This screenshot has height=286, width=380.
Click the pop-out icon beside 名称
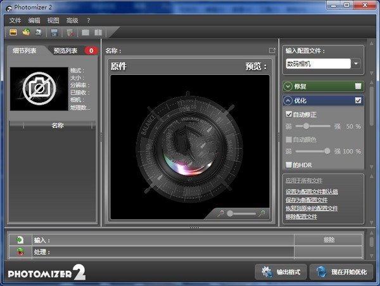click(x=272, y=50)
